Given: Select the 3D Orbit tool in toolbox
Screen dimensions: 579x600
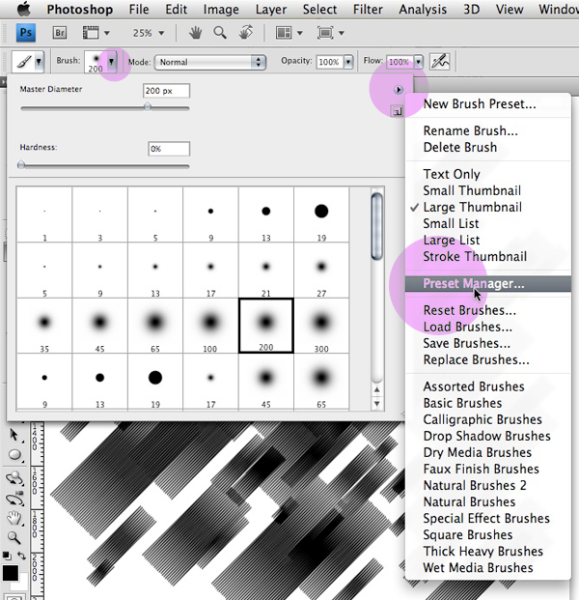Looking at the screenshot, I should pyautogui.click(x=14, y=499).
